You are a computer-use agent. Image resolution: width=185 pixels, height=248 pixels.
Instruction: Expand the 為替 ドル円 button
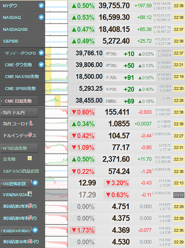tap(19, 113)
